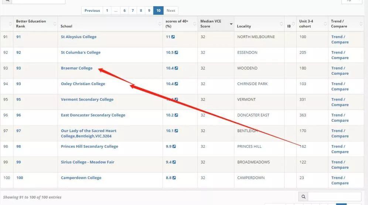The image size is (368, 205).
Task: Open Trend / Compare for St Columba's College
Action: [x=340, y=55]
